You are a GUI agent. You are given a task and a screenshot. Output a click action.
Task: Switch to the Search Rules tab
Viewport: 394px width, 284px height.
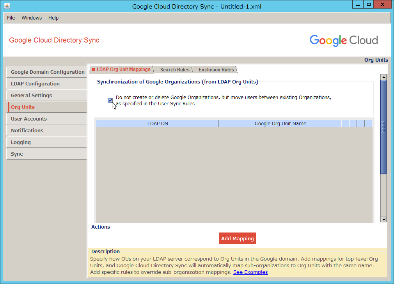click(x=175, y=69)
